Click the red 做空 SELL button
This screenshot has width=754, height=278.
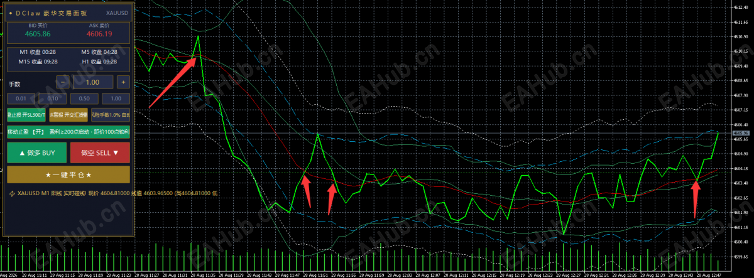100,152
